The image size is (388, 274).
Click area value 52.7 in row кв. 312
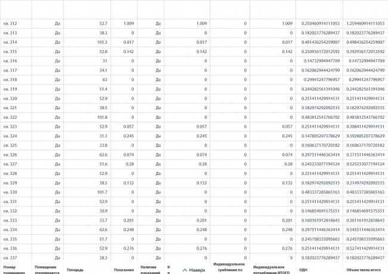tap(103, 23)
